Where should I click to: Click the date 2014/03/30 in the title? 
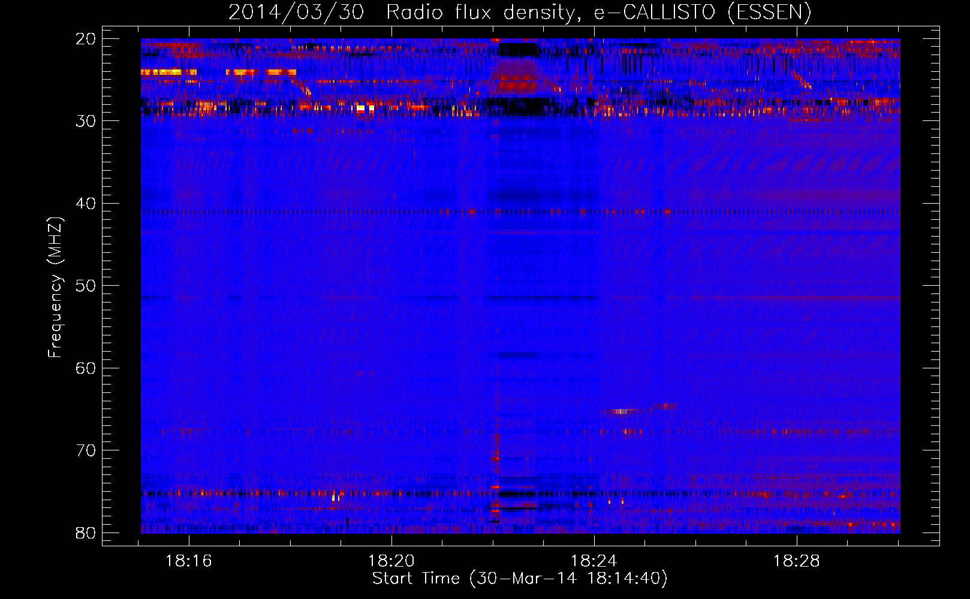pyautogui.click(x=296, y=12)
